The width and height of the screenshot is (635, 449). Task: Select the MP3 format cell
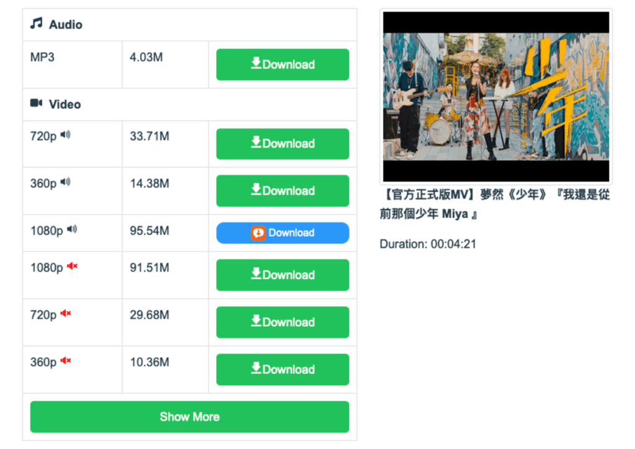(x=72, y=64)
